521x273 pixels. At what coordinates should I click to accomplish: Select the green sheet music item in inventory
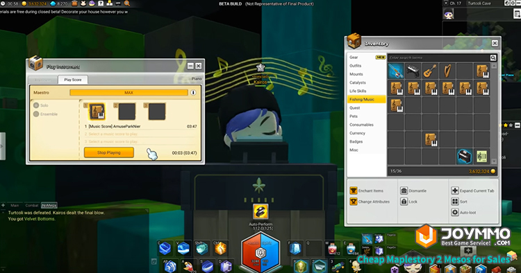(481, 157)
